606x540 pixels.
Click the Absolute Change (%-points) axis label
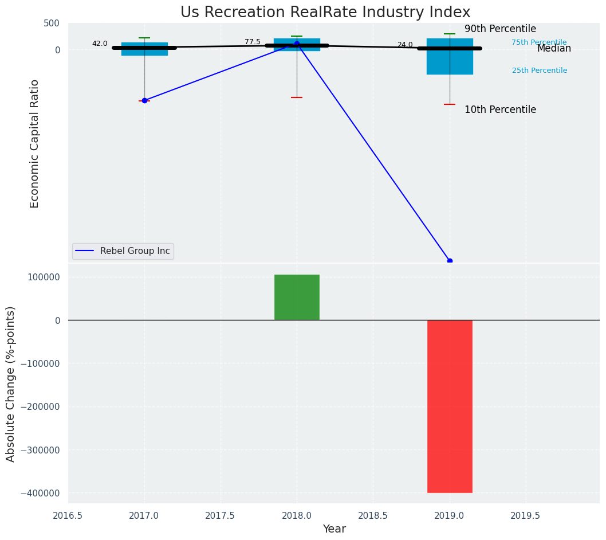point(11,384)
